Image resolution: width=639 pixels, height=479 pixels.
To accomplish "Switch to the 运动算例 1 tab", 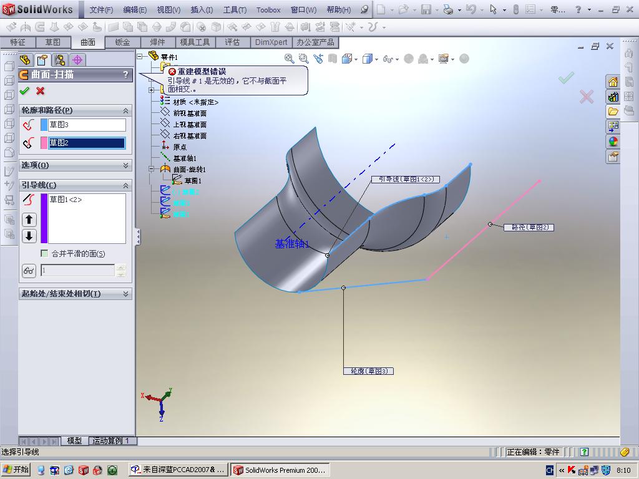I will 111,441.
